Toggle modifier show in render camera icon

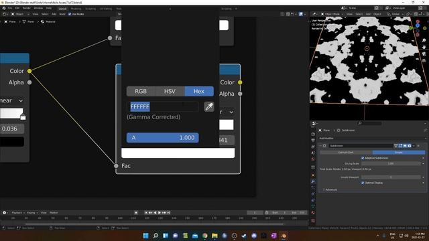[410, 146]
